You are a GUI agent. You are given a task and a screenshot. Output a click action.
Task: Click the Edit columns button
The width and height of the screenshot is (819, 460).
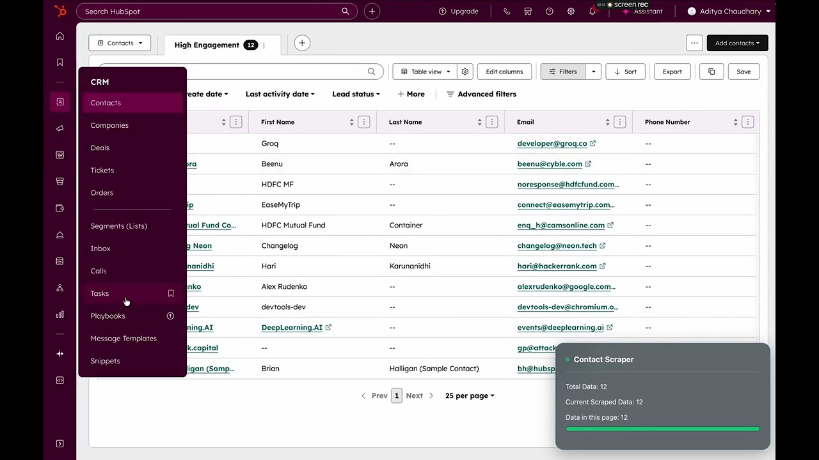[x=504, y=72]
